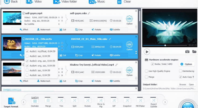Click Crop for the AVATAR video
The image size is (198, 108).
click(79, 55)
